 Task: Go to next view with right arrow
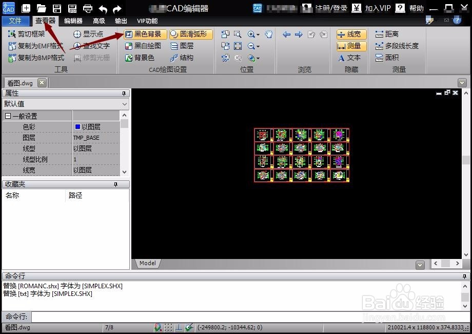coord(299,34)
